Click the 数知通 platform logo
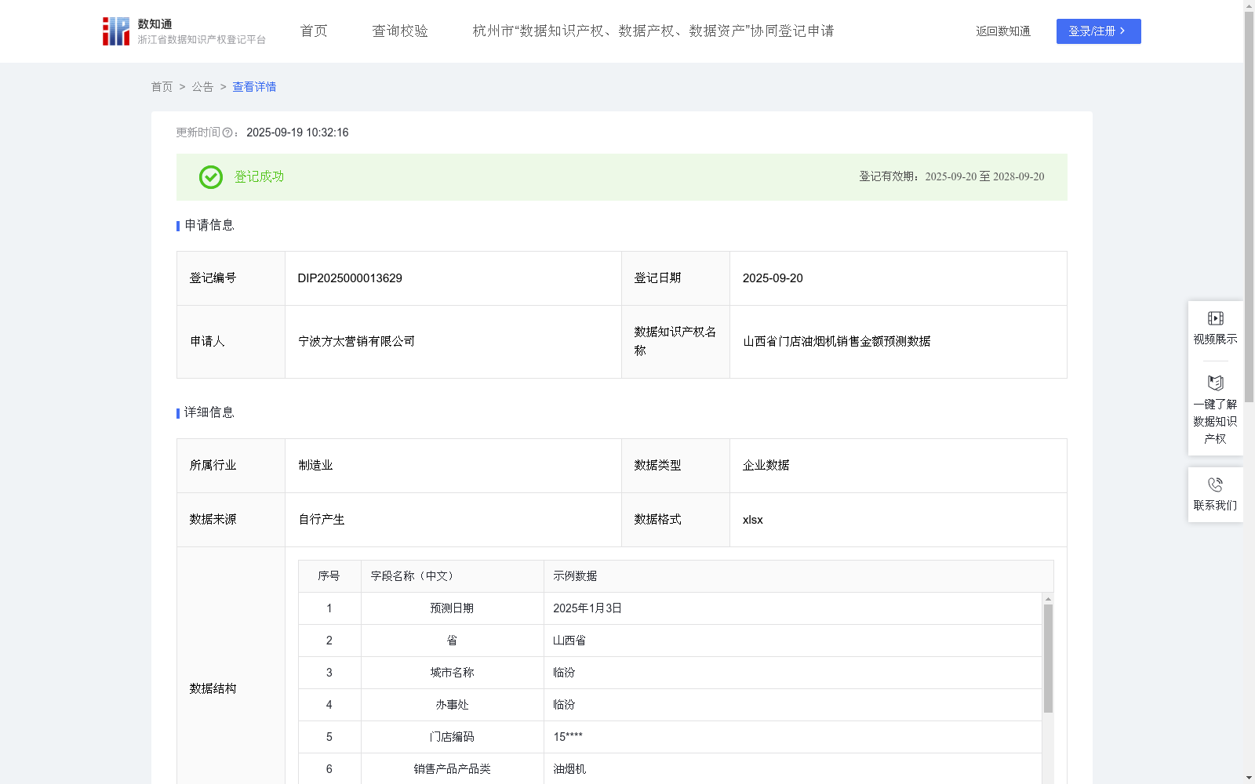 (115, 31)
